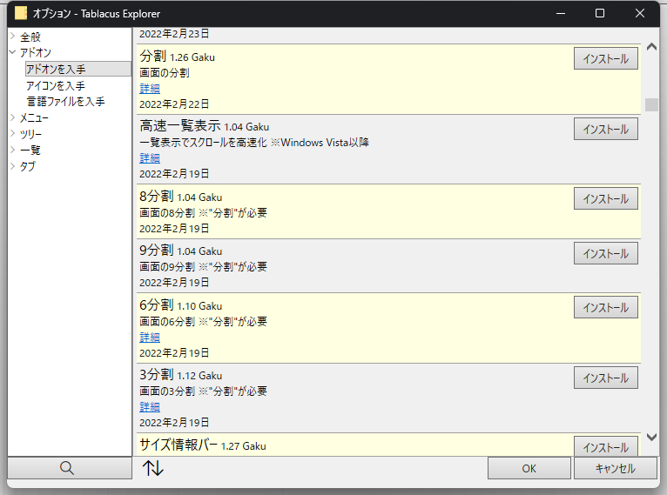The image size is (667, 495).
Task: Expand the 一覧 tree node
Action: (12, 150)
